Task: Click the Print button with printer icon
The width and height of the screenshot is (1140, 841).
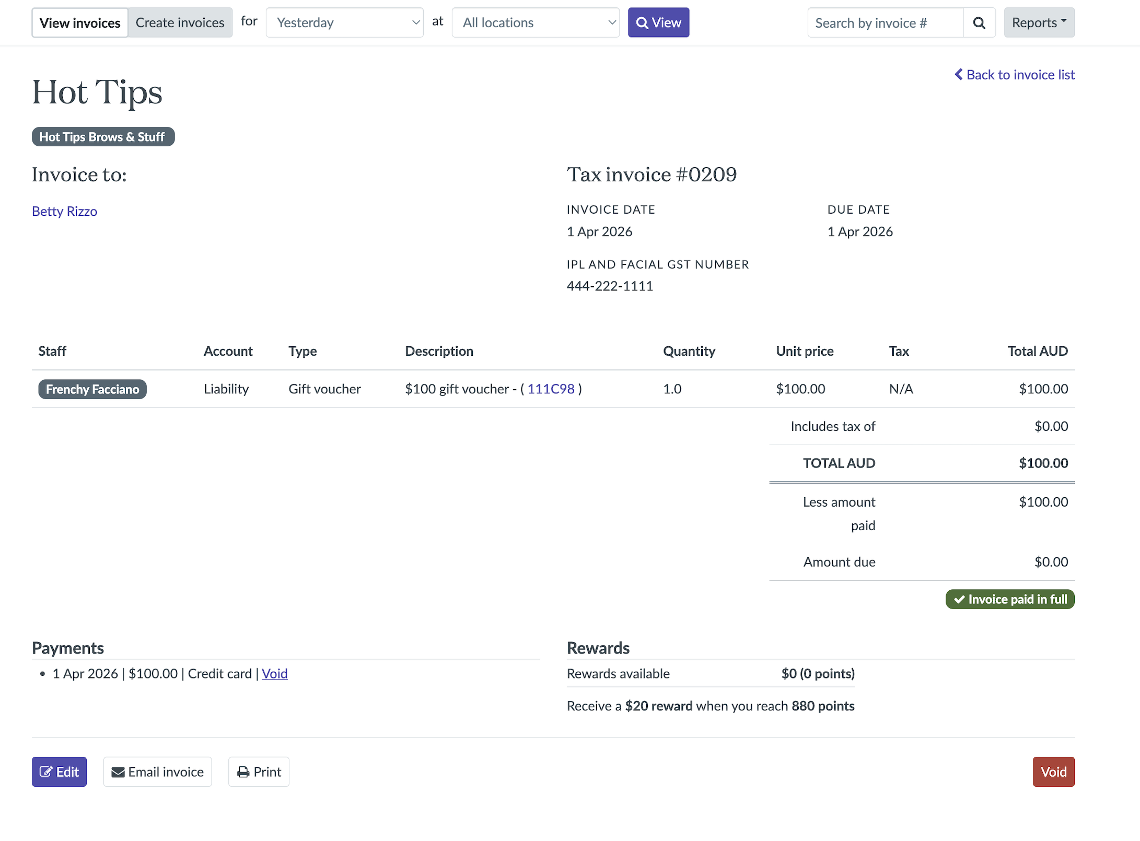Action: point(259,772)
